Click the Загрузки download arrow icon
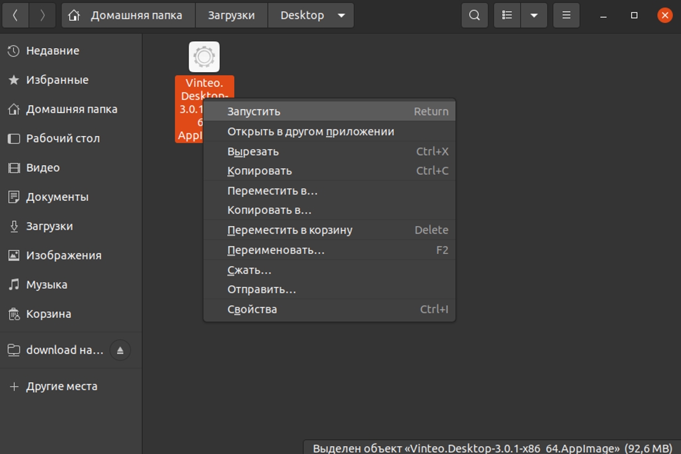Image resolution: width=681 pixels, height=454 pixels. click(x=14, y=226)
